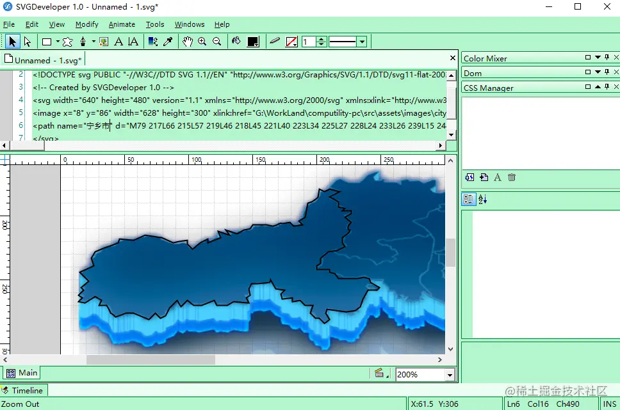Screen dimensions: 620x410
Task: Open the stroke line style dropdown
Action: pyautogui.click(x=362, y=42)
